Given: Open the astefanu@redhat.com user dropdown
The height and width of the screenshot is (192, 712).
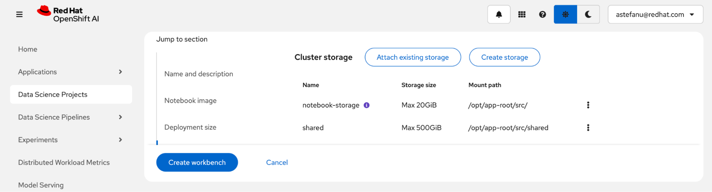Looking at the screenshot, I should (655, 15).
